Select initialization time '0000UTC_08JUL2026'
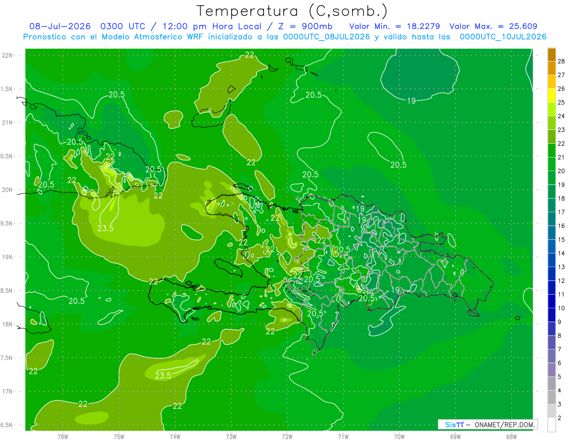This screenshot has height=443, width=574. click(326, 37)
